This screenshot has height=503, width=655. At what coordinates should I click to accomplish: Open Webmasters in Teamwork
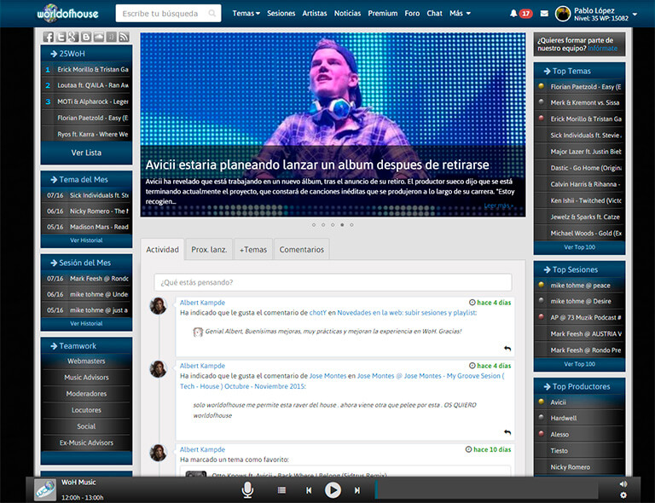[x=86, y=361]
